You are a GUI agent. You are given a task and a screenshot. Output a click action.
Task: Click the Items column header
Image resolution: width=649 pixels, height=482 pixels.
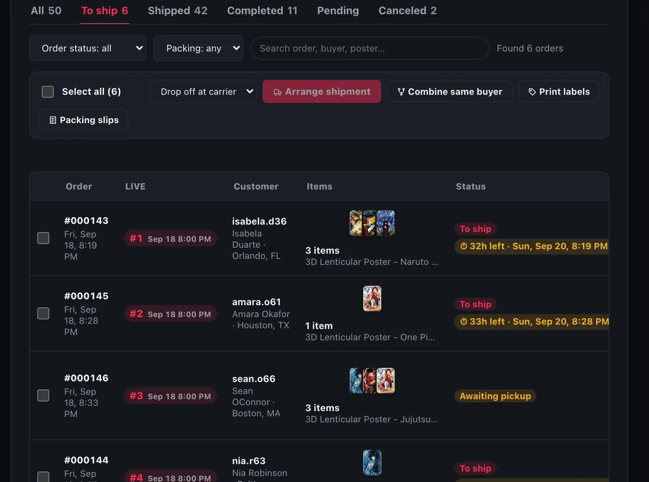tap(319, 186)
